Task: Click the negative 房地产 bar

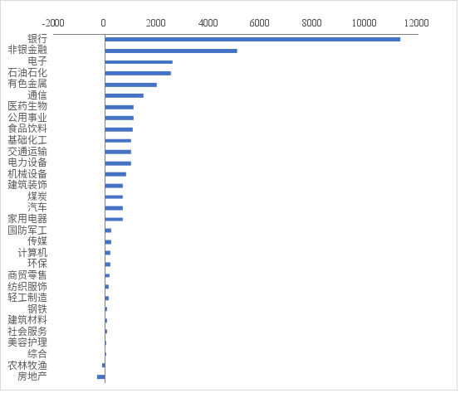Action: click(101, 377)
